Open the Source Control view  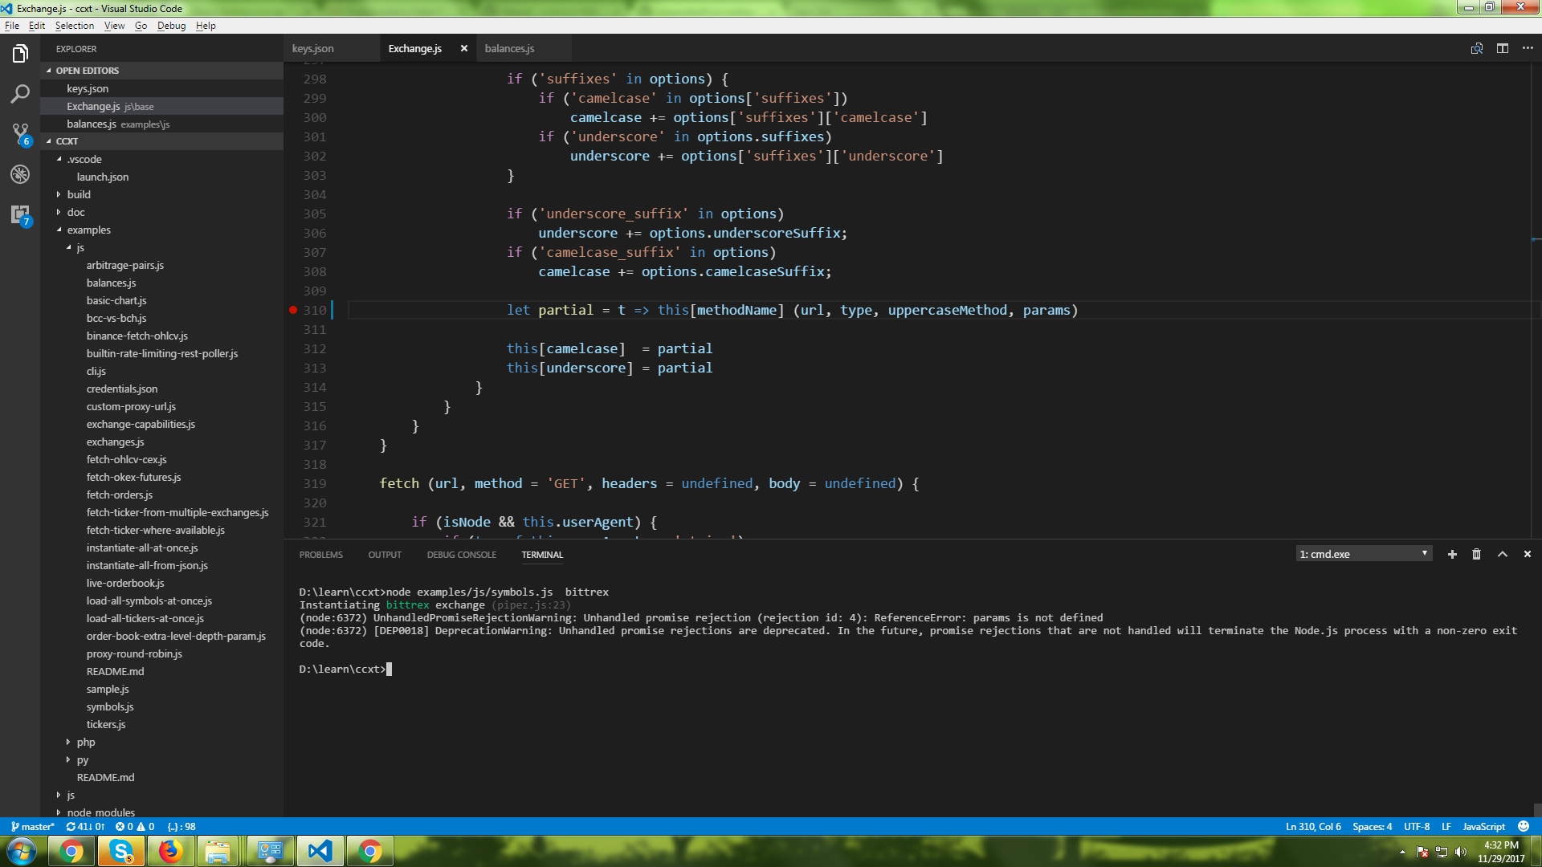[x=20, y=133]
